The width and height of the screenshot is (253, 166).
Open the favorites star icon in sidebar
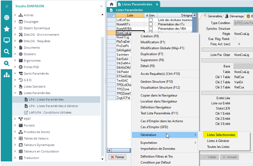coord(6,29)
